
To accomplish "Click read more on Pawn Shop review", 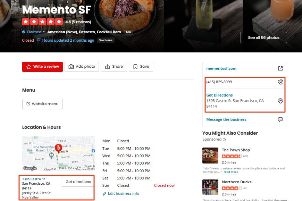I will pos(231,172).
